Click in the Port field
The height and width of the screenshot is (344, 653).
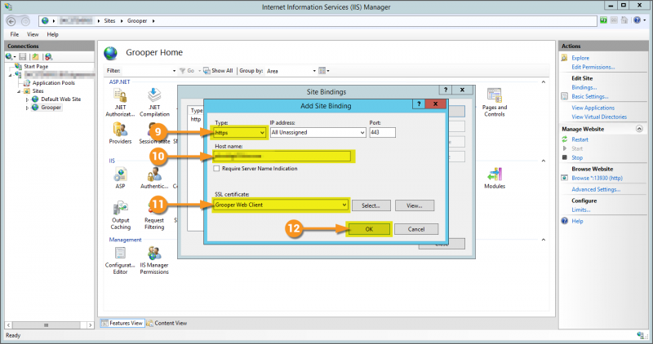coord(382,132)
